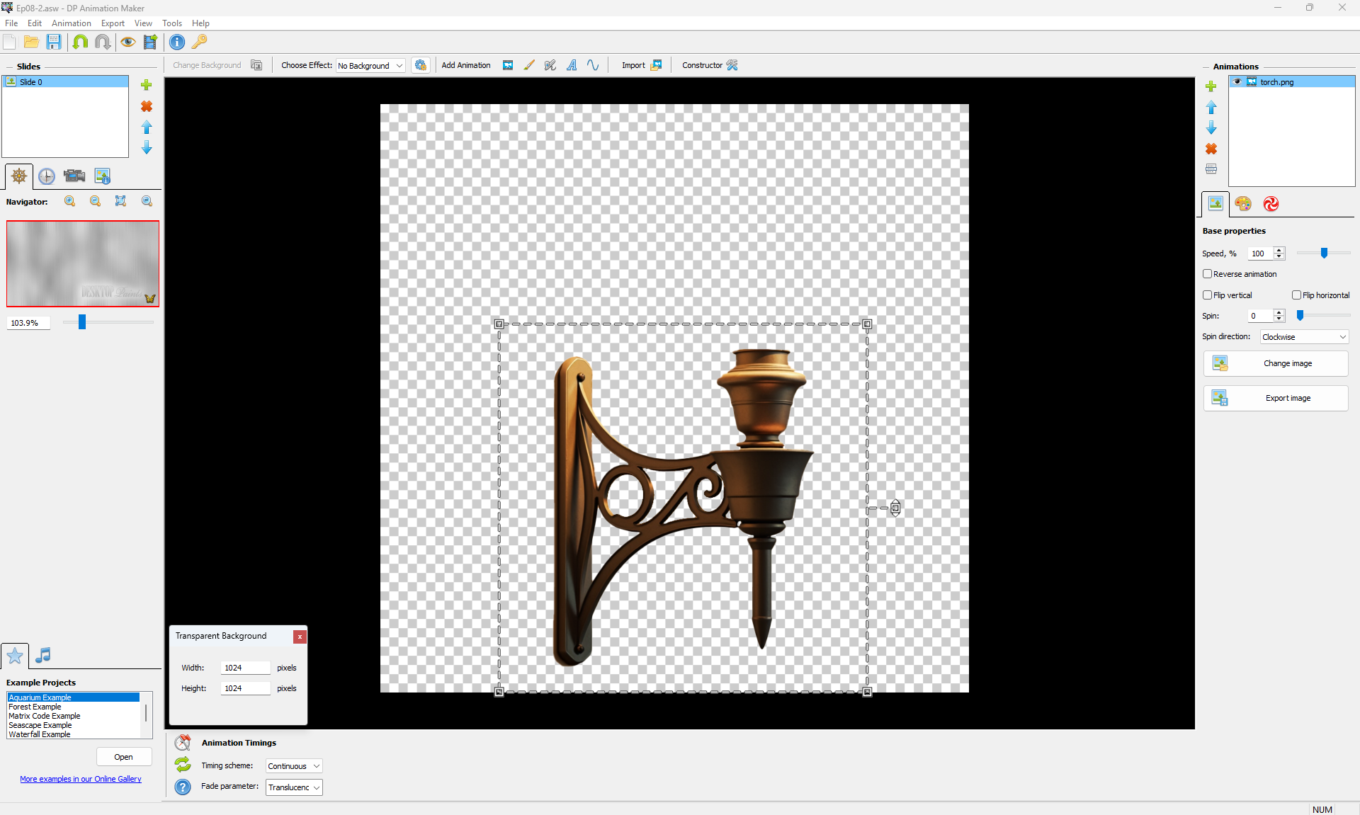1360x815 pixels.
Task: Click the zoom in magnifier in Navigator
Action: point(70,201)
